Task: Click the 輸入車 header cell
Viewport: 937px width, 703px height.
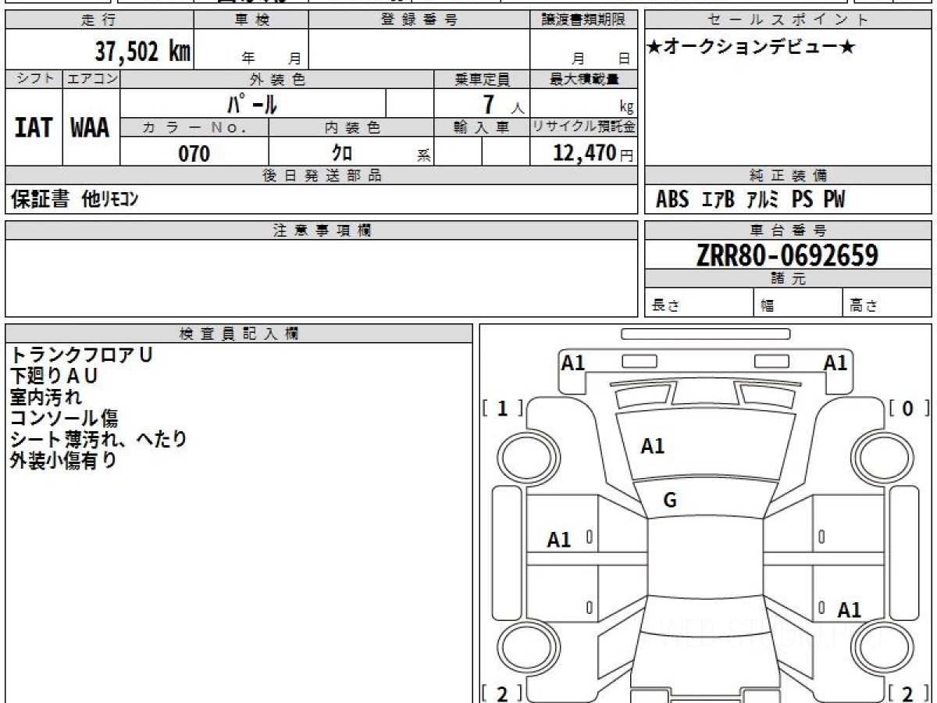Action: pos(482,128)
